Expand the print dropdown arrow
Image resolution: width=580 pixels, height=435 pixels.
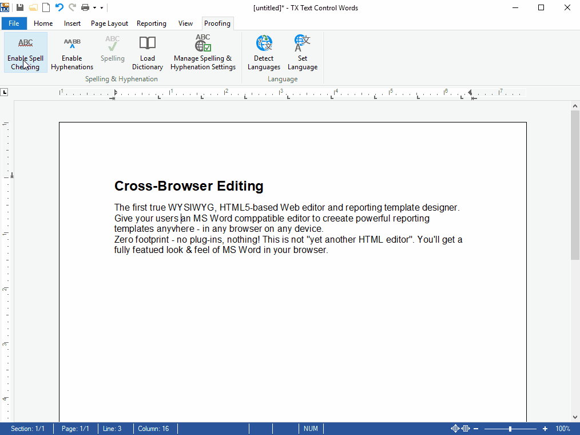coord(94,8)
